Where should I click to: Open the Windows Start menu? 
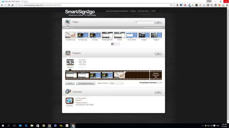[3, 126]
